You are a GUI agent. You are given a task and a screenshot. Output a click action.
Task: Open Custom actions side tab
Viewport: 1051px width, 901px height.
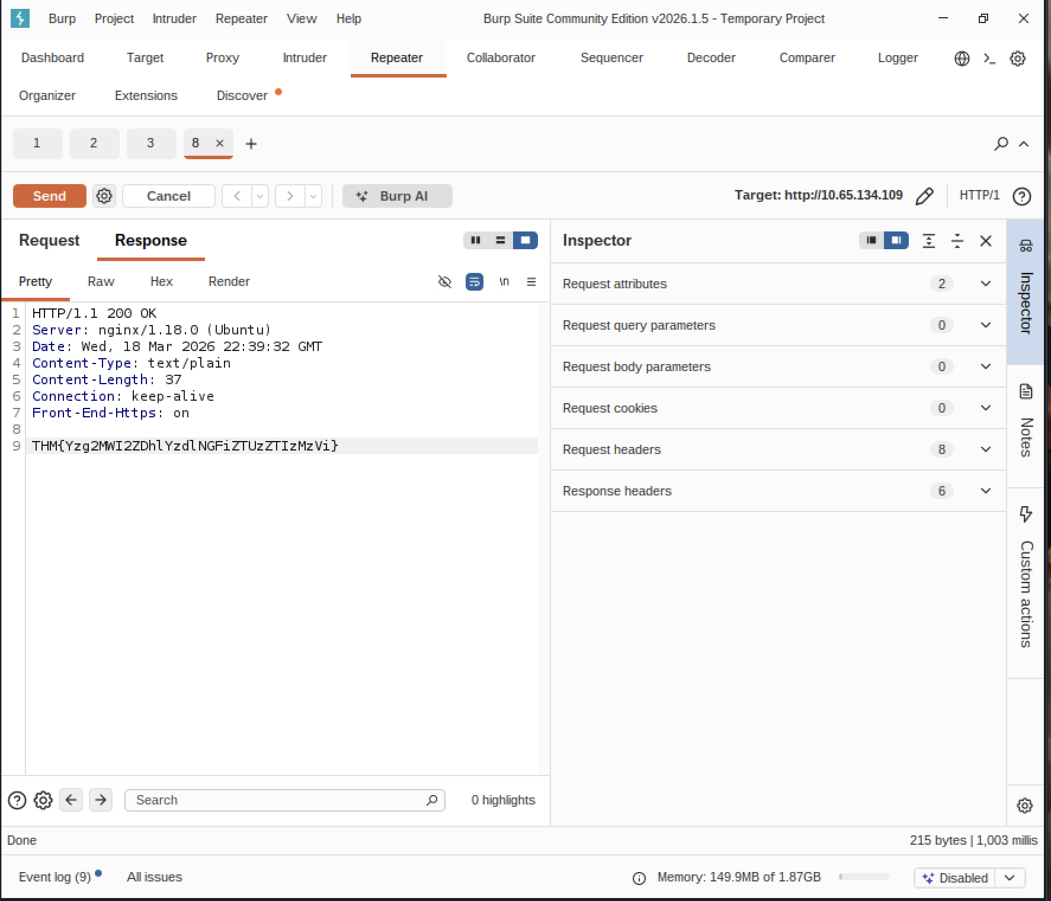click(x=1026, y=583)
